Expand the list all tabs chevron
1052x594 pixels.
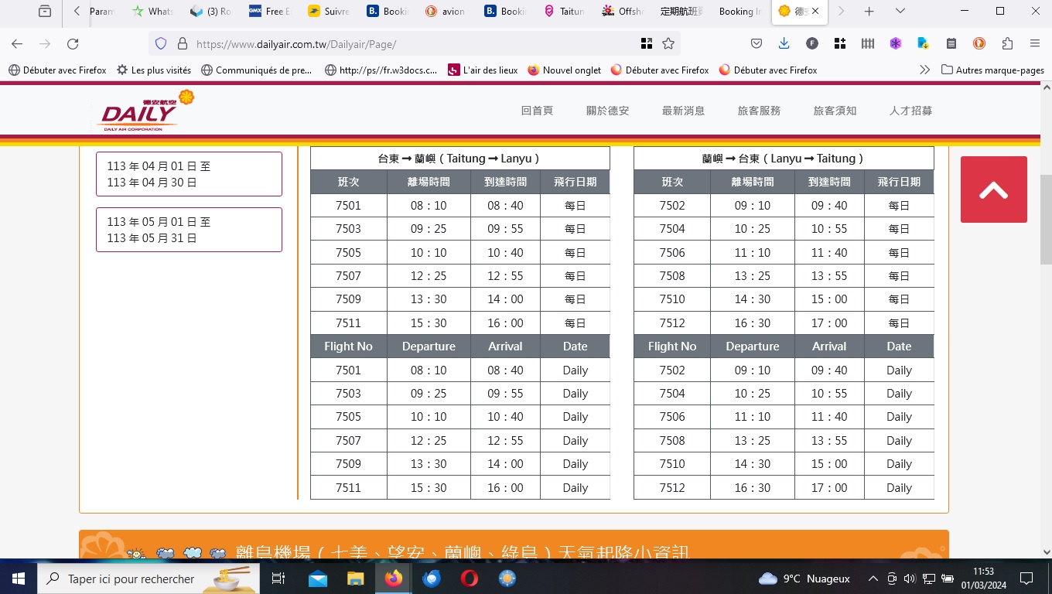tap(900, 12)
